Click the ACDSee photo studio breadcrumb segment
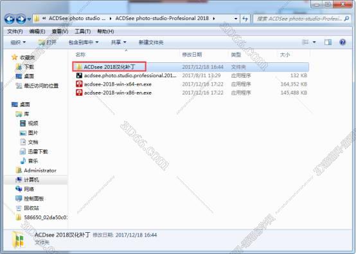 tap(77, 18)
